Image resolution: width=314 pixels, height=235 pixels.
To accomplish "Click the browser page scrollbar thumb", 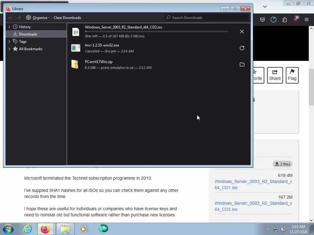I will tap(312, 87).
